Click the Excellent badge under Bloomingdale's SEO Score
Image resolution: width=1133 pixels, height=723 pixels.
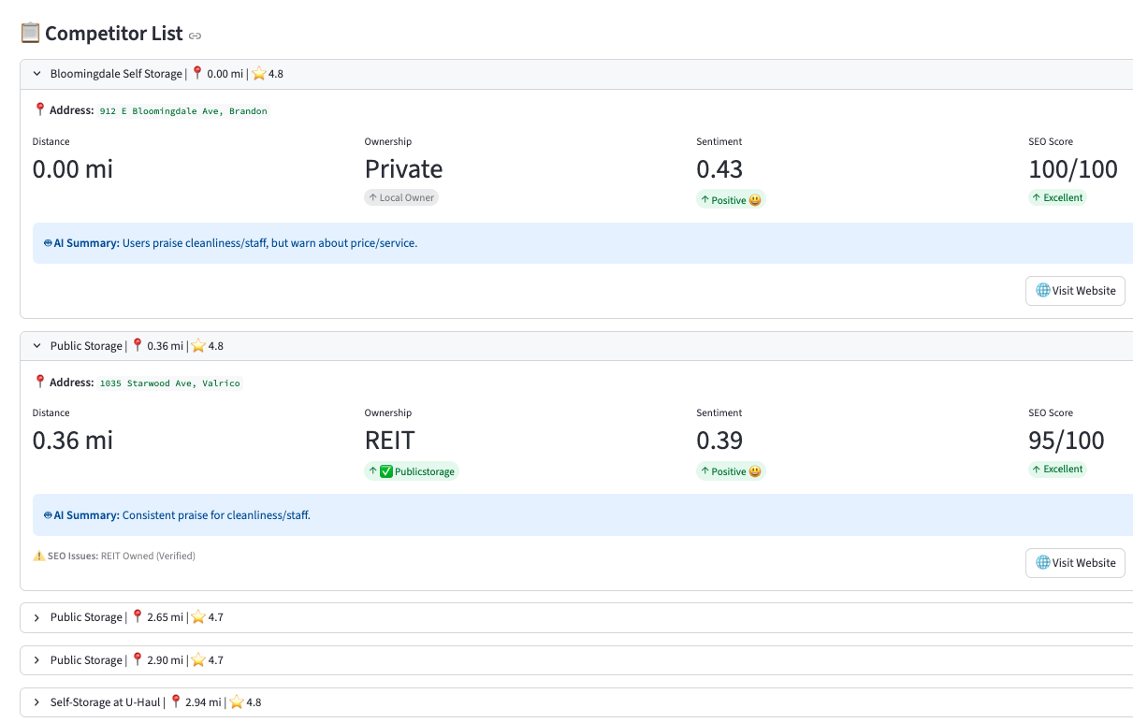[1057, 197]
